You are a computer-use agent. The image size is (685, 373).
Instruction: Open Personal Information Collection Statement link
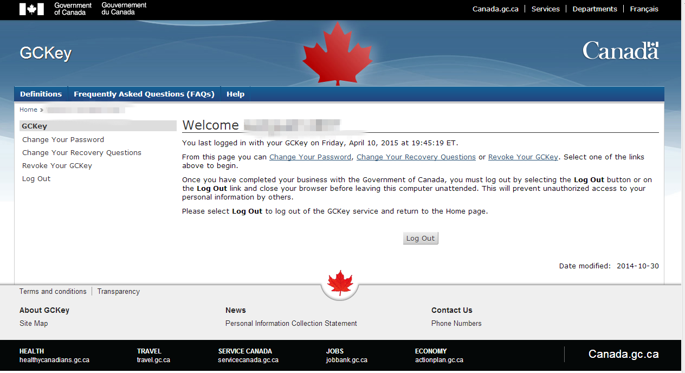(291, 323)
